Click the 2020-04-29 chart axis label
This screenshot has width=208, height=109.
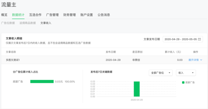coord(137,100)
